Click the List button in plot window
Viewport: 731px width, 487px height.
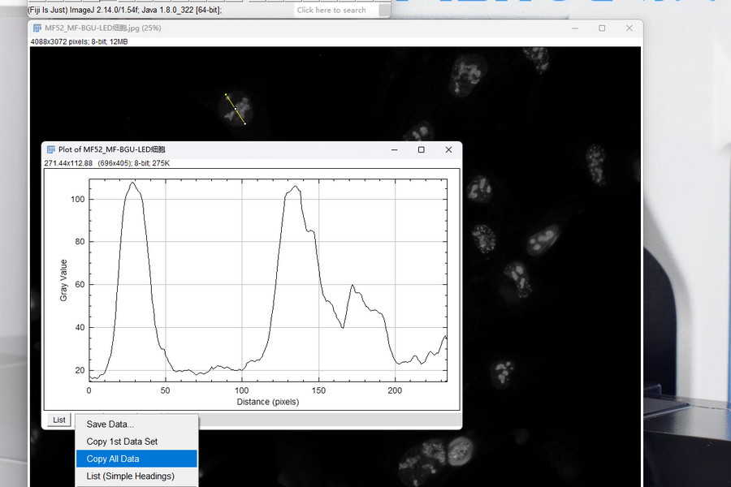coord(58,420)
